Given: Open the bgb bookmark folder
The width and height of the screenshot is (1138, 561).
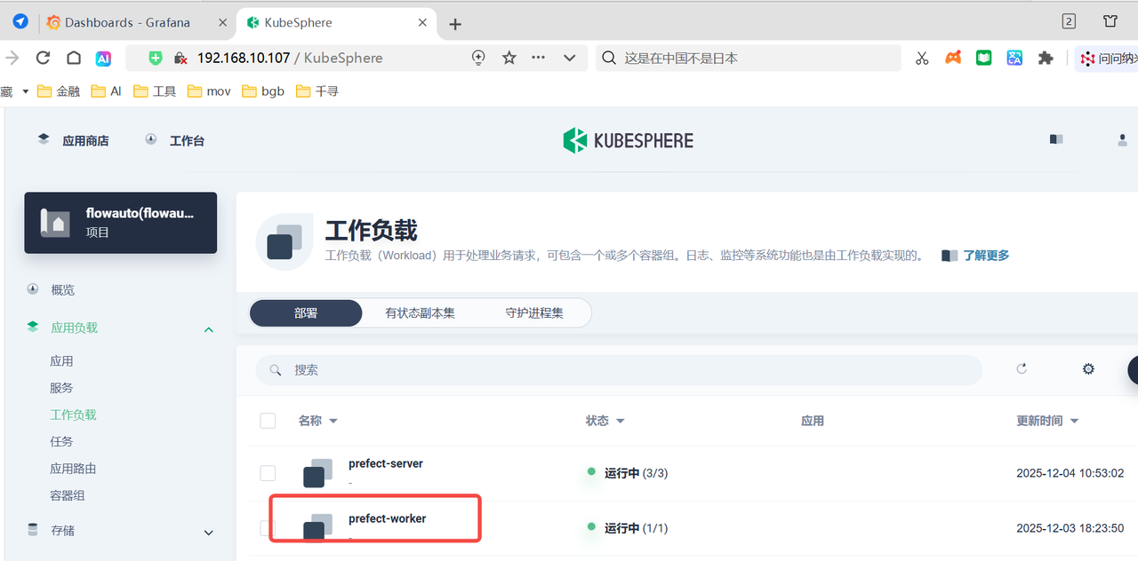Looking at the screenshot, I should pos(262,91).
